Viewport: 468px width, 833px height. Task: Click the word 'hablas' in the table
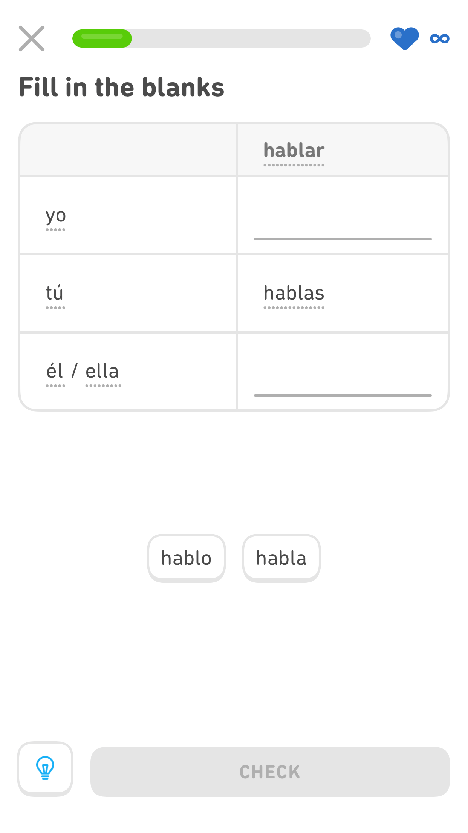(294, 293)
